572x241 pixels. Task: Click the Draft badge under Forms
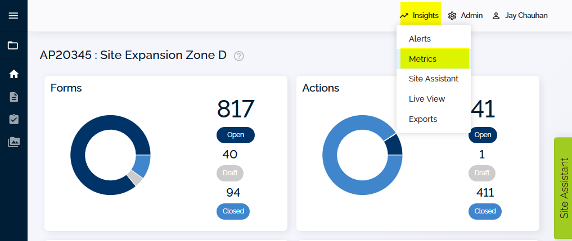[x=230, y=173]
